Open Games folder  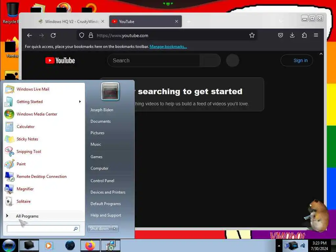[x=96, y=157]
